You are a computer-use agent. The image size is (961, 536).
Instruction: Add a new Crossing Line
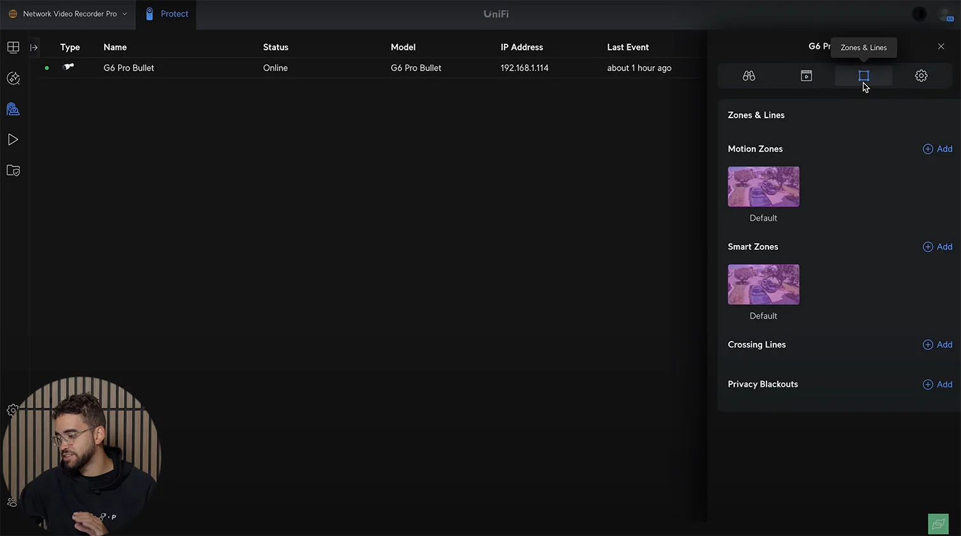tap(937, 344)
